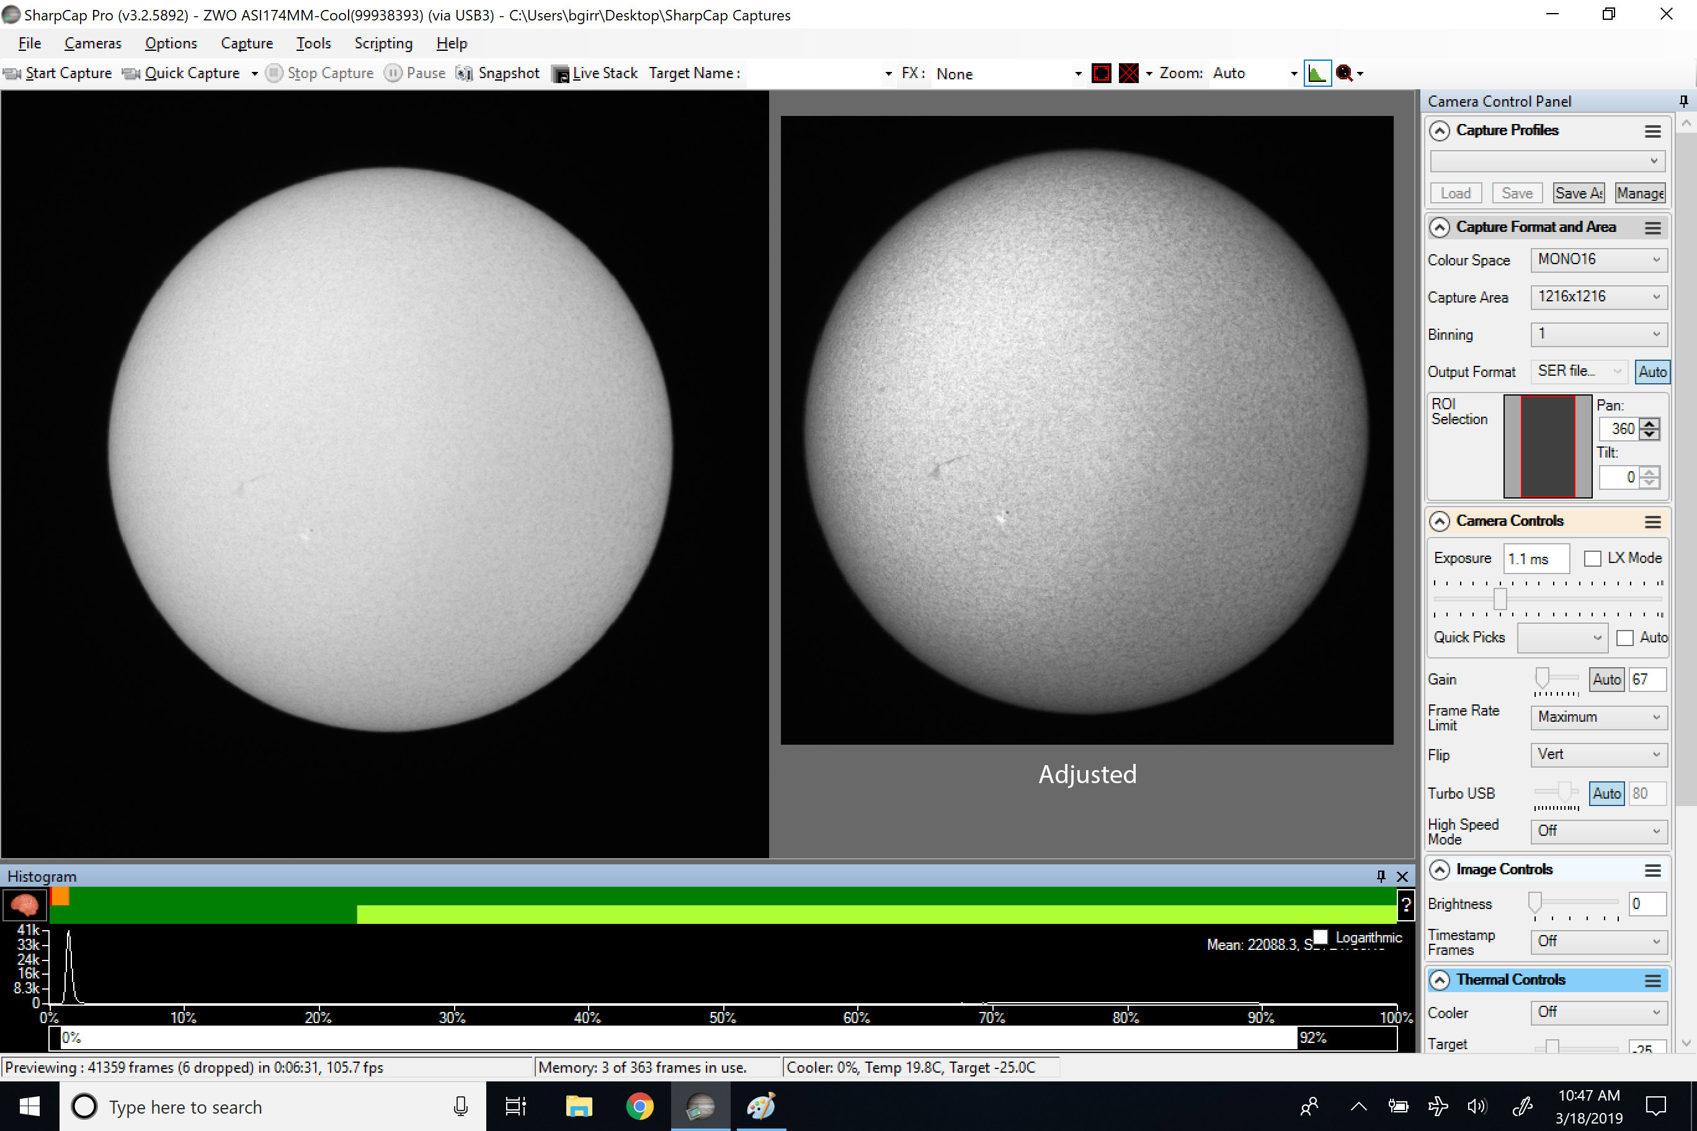Open Camera Controls section hamburger menu
Screen dimensions: 1697x1131
(1652, 521)
